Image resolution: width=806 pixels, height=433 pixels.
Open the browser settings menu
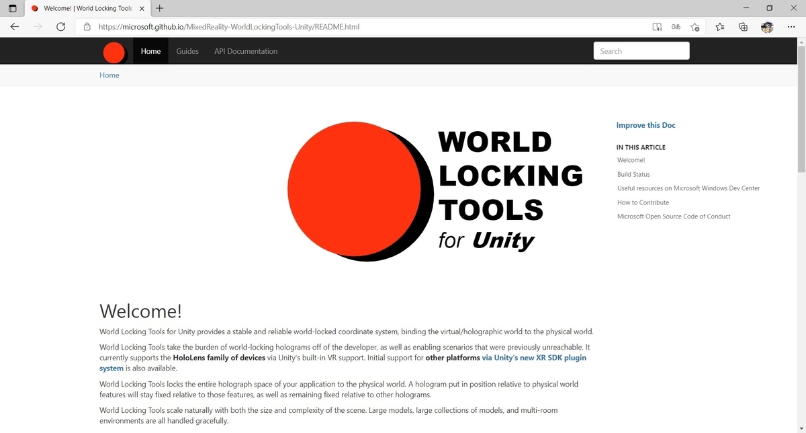[791, 27]
